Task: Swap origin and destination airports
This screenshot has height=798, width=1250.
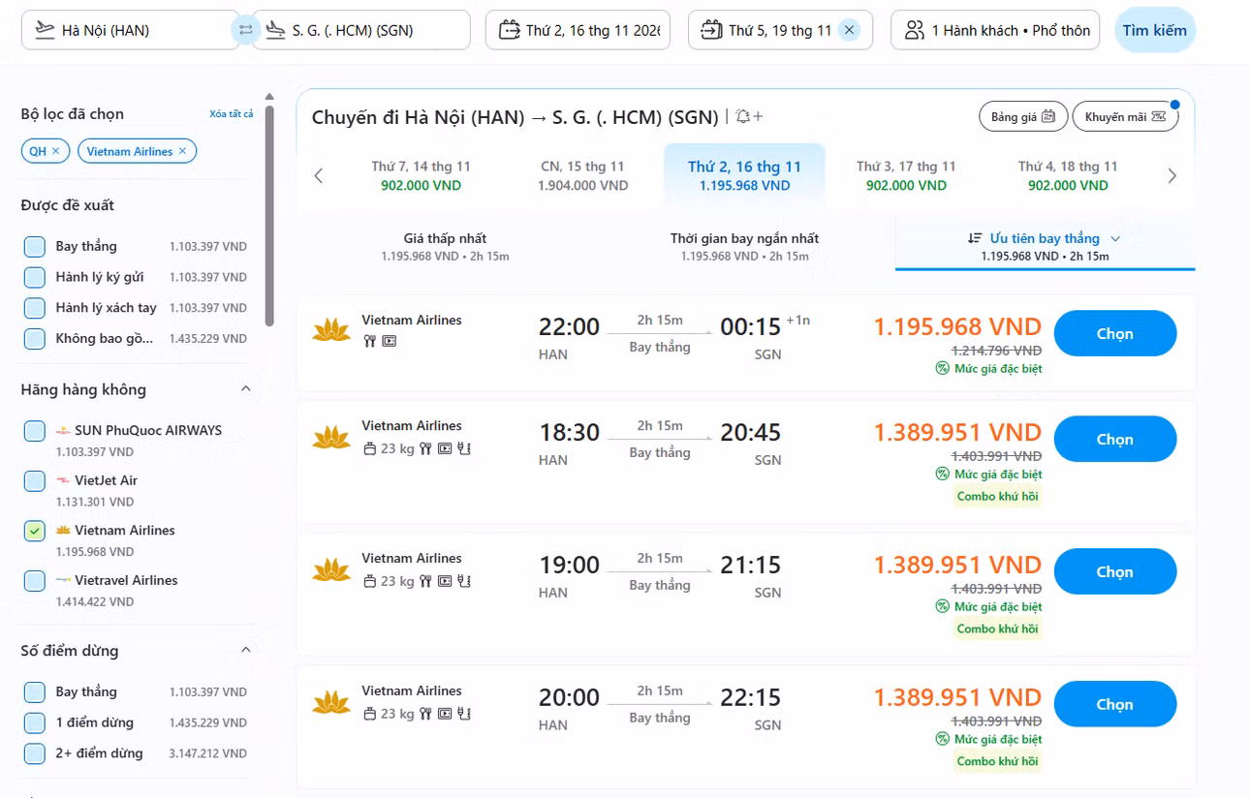Action: (x=245, y=30)
